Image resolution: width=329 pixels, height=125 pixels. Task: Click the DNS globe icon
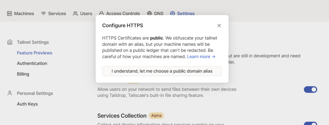click(x=149, y=13)
